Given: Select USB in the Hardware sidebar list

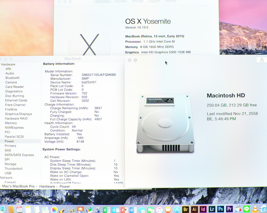Looking at the screenshot, I should tap(8, 173).
